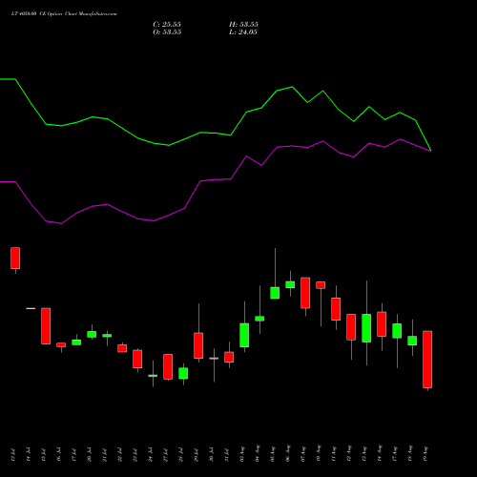
Task: Click the tall red candle above 19 Aug
Action: coord(427,360)
